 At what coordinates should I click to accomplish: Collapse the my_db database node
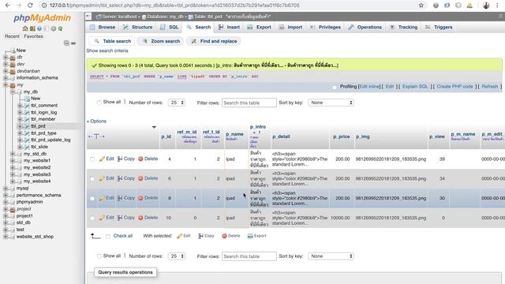click(x=13, y=92)
